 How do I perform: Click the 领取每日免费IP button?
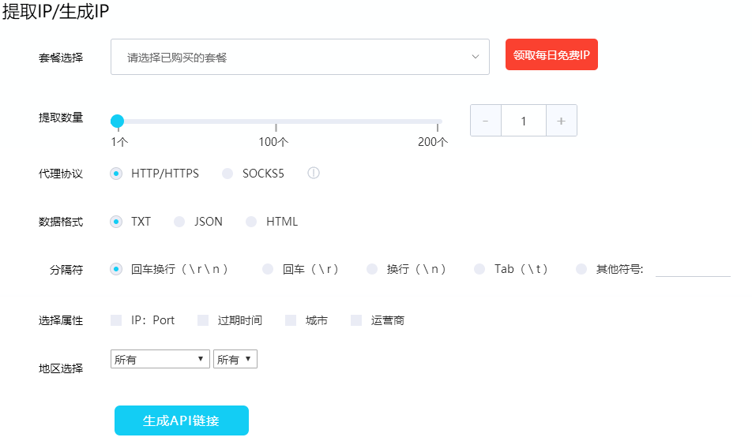(x=551, y=55)
